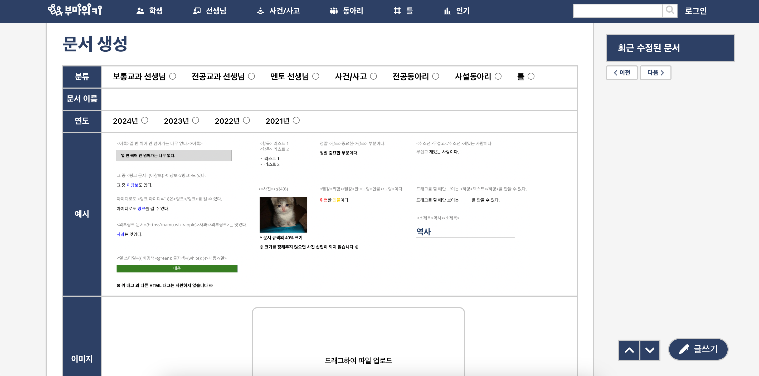Select the 사건/사고 category radio button

point(373,76)
